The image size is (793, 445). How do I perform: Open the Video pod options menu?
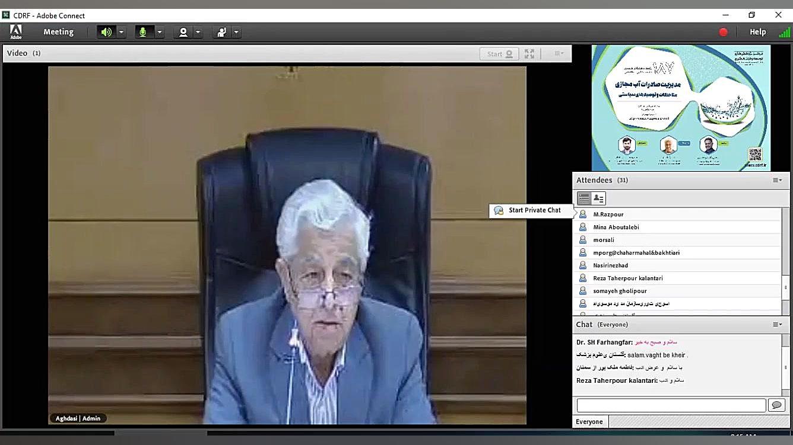click(559, 53)
